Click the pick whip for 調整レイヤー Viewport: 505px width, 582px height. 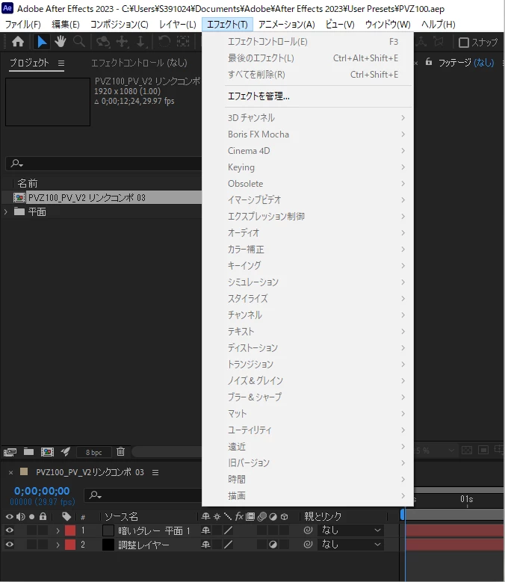(x=308, y=545)
